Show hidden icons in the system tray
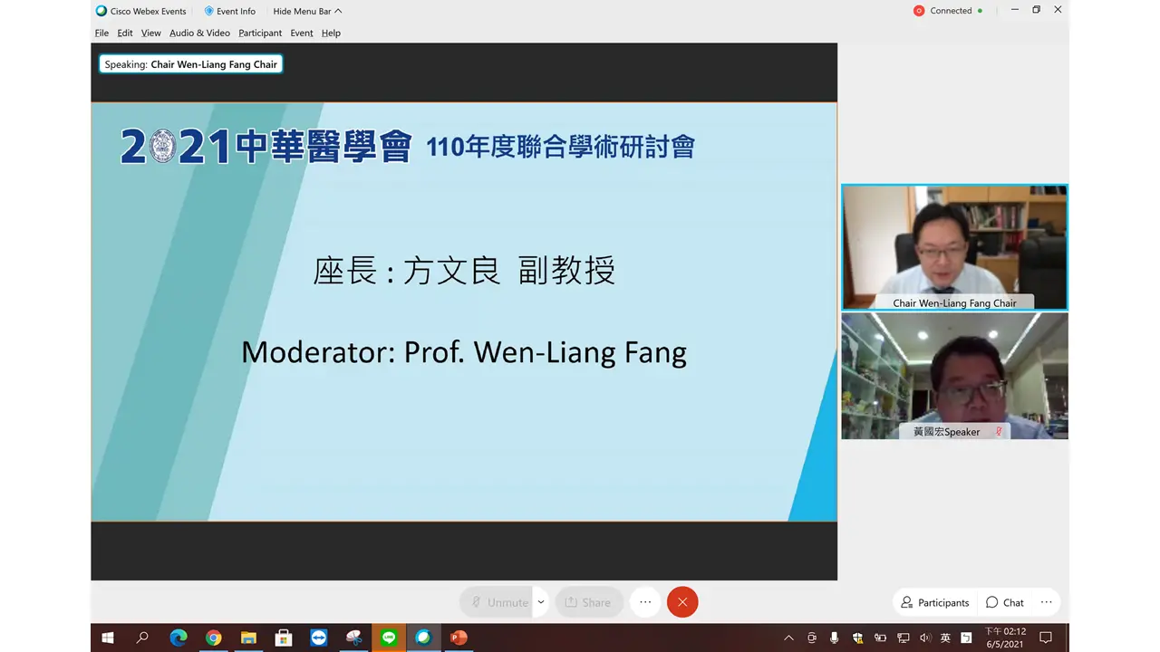1160x652 pixels. point(788,638)
